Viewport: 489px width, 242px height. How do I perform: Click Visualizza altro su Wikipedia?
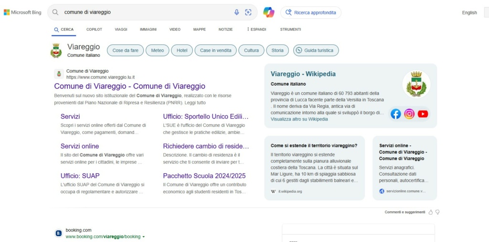pyautogui.click(x=299, y=119)
